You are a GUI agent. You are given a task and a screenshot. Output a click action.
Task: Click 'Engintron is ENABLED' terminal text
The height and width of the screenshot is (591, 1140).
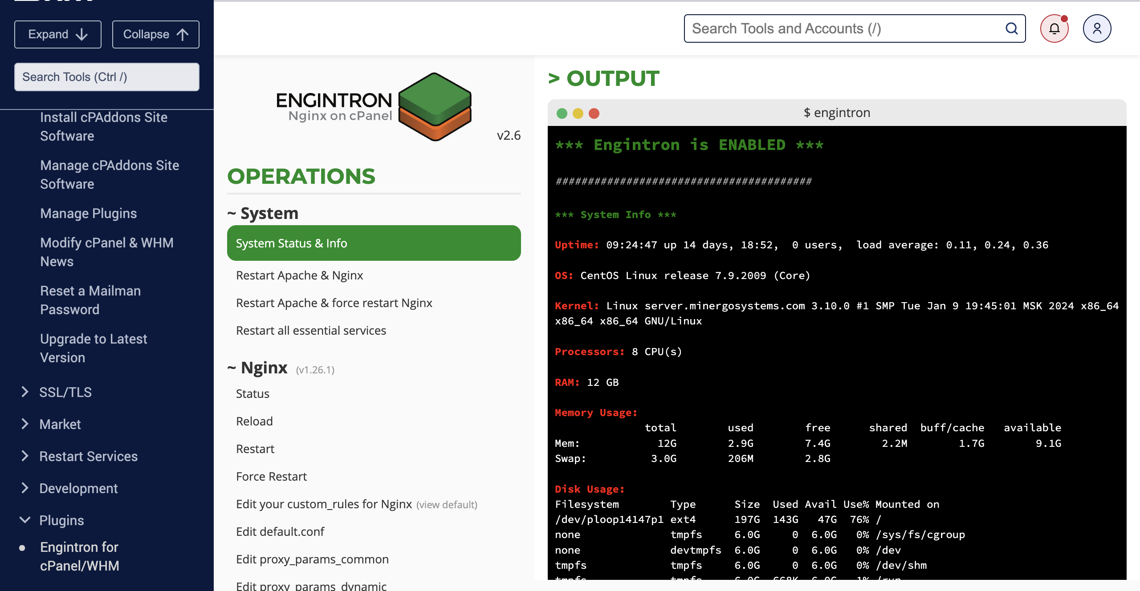pos(689,145)
